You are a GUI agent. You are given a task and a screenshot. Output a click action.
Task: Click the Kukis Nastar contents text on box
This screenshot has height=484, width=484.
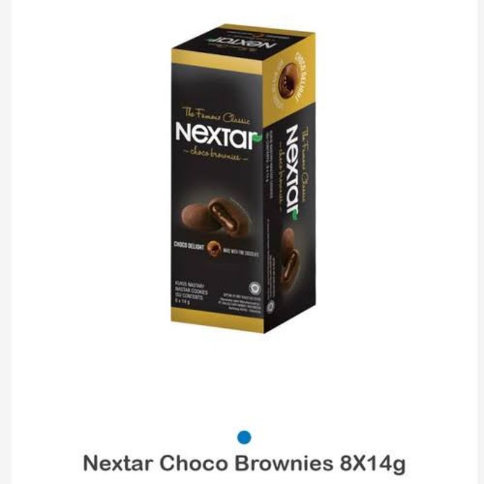(191, 293)
